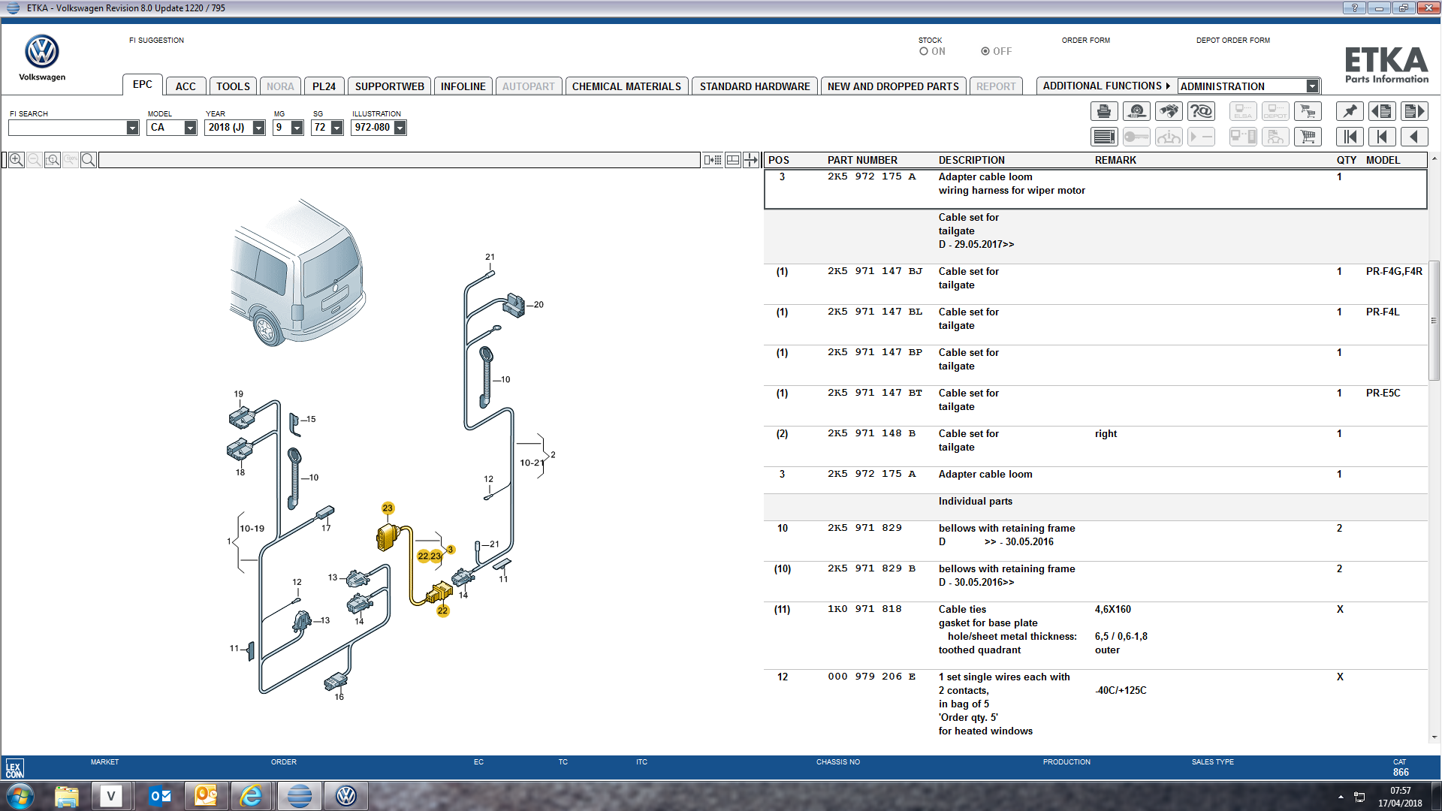
Task: Open the parts list view icon
Action: (1103, 137)
